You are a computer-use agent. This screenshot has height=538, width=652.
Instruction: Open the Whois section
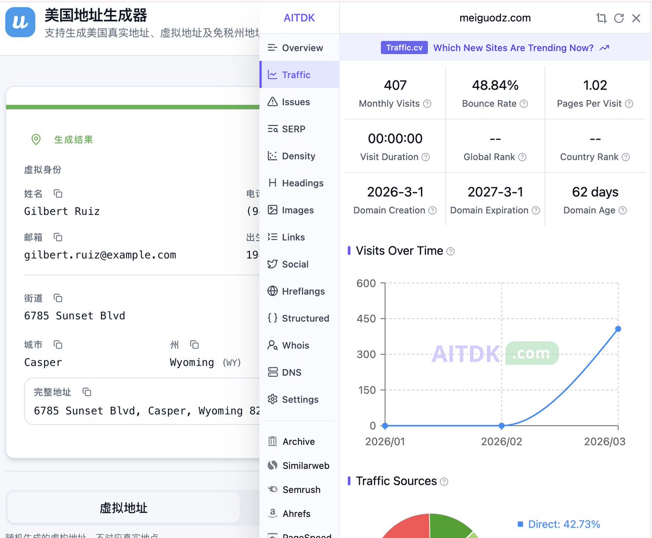pyautogui.click(x=299, y=346)
